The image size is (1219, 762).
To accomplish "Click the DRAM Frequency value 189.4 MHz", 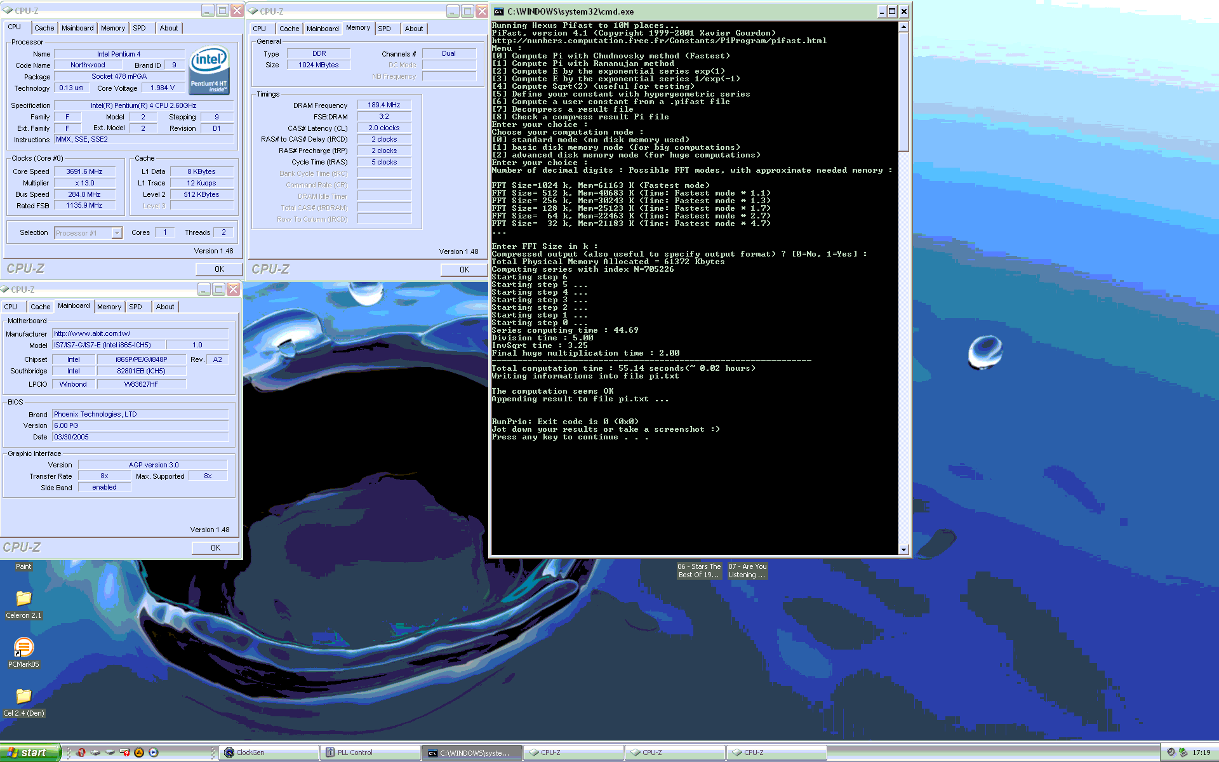I will pyautogui.click(x=384, y=105).
